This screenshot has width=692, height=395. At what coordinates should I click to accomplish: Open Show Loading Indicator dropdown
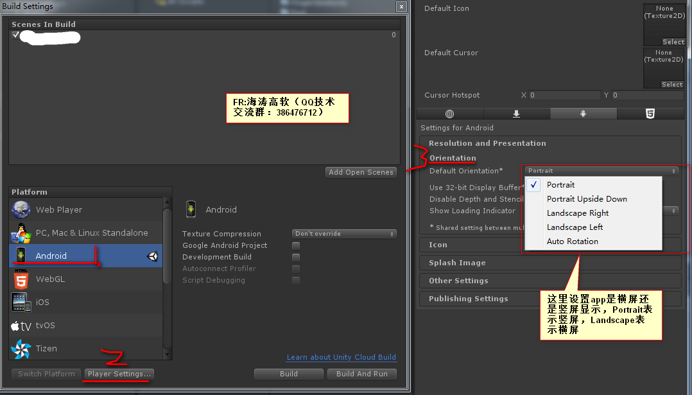670,211
